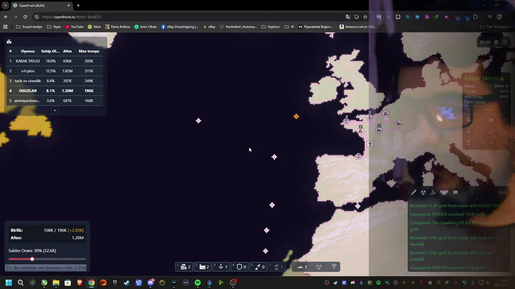Select the Port anchor slot
The width and height of the screenshot is (515, 289).
tap(221, 267)
